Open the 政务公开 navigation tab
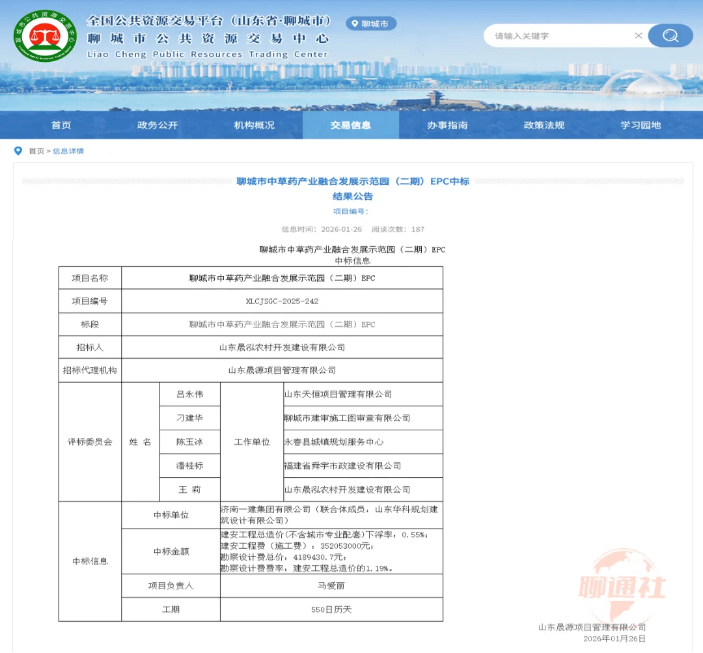Viewport: 703px width, 653px height. (x=158, y=125)
